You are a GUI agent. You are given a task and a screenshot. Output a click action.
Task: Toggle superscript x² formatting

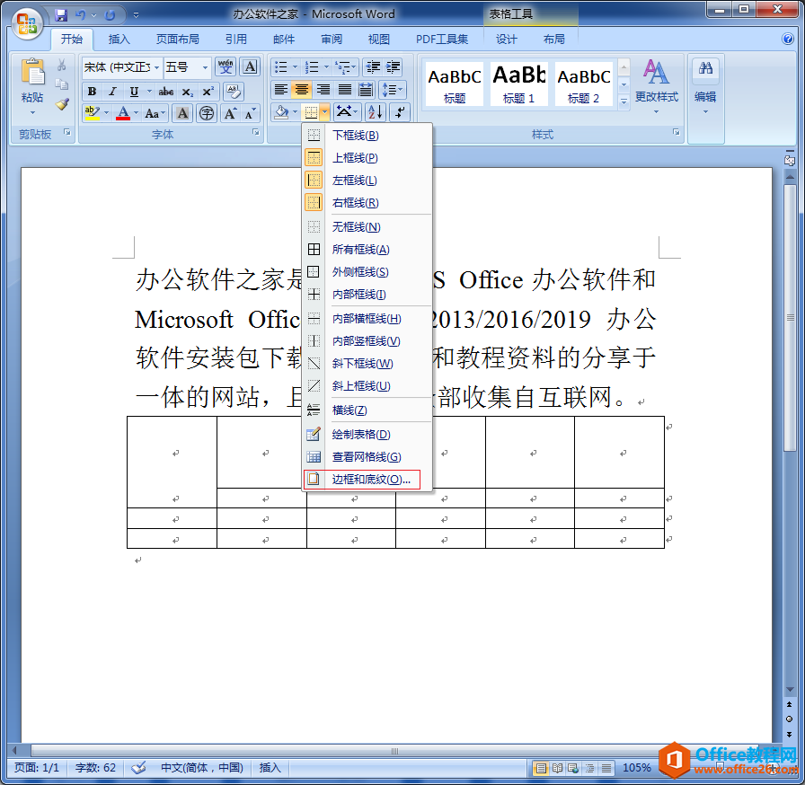tap(208, 92)
